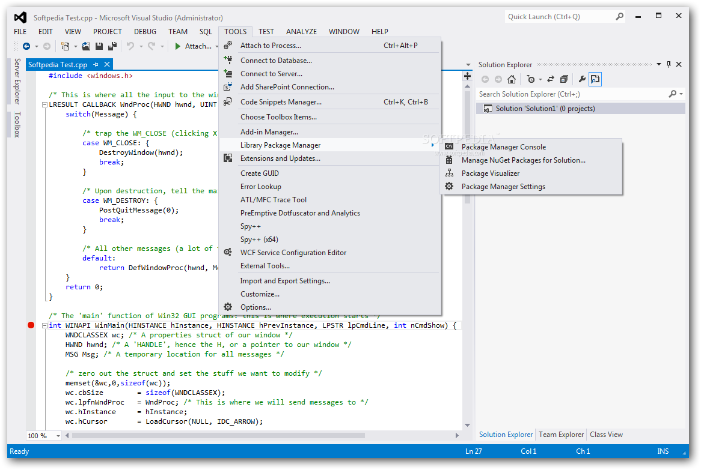
Task: Open the Solution Explorer window position dropdown
Action: point(658,64)
